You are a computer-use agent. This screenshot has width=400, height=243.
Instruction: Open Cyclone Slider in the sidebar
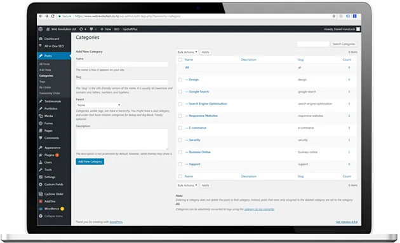pyautogui.click(x=54, y=194)
